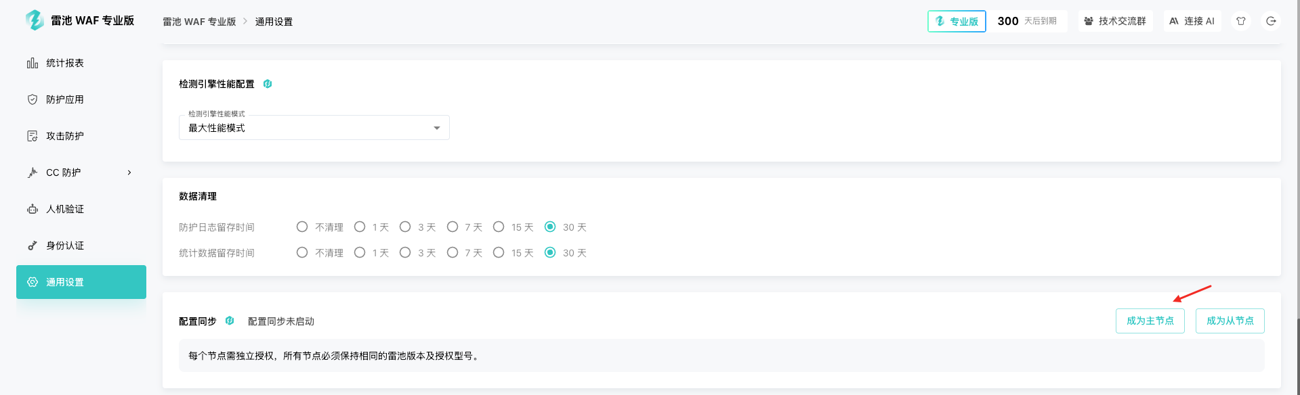Image resolution: width=1300 pixels, height=395 pixels.
Task: Select 7 天 for 防护日志留存时间
Action: point(453,227)
